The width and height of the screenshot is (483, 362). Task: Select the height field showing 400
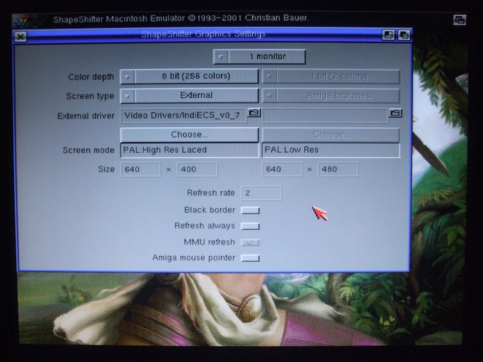[x=197, y=170]
